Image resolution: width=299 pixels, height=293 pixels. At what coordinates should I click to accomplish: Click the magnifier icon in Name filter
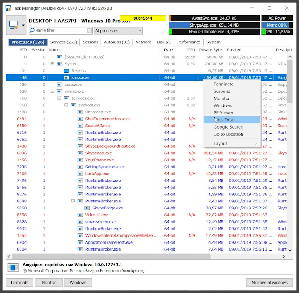point(32,30)
